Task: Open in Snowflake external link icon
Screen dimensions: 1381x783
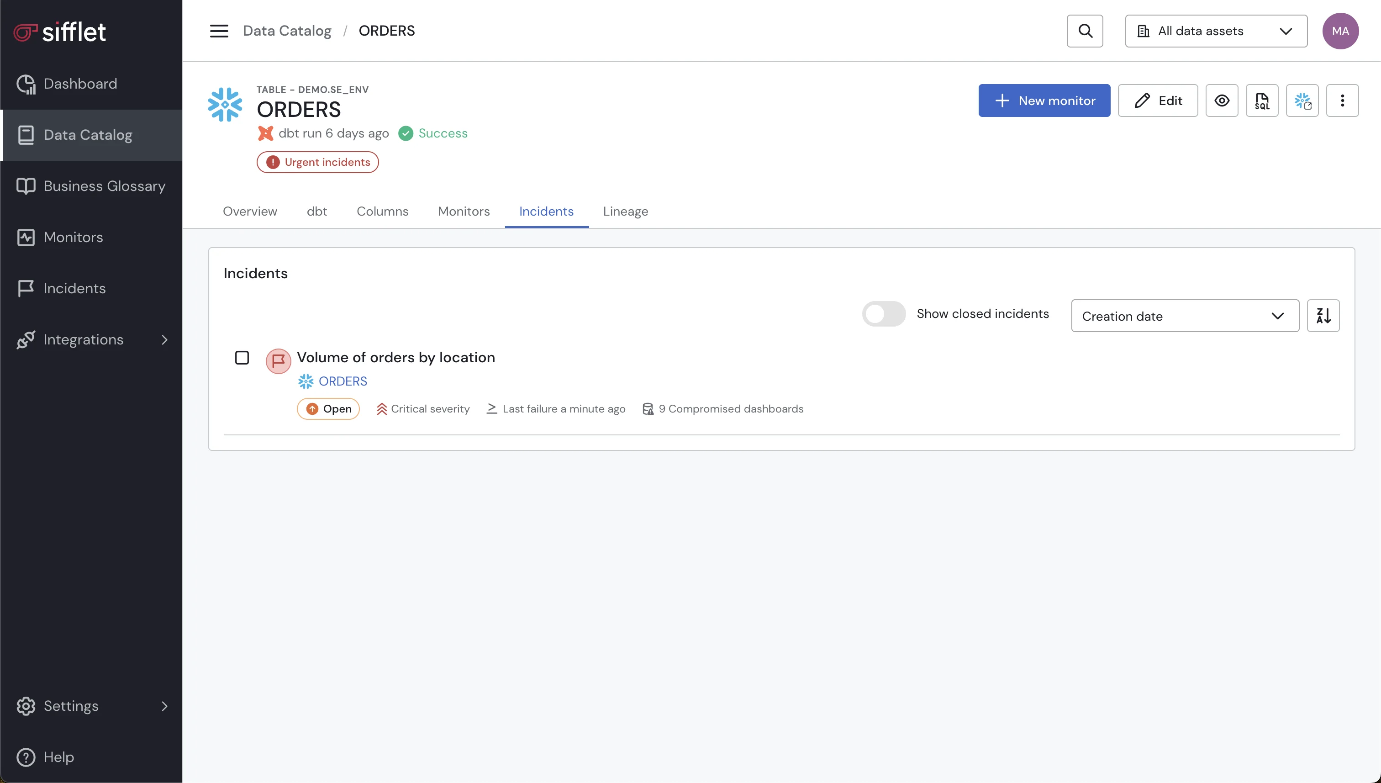Action: click(x=1302, y=101)
